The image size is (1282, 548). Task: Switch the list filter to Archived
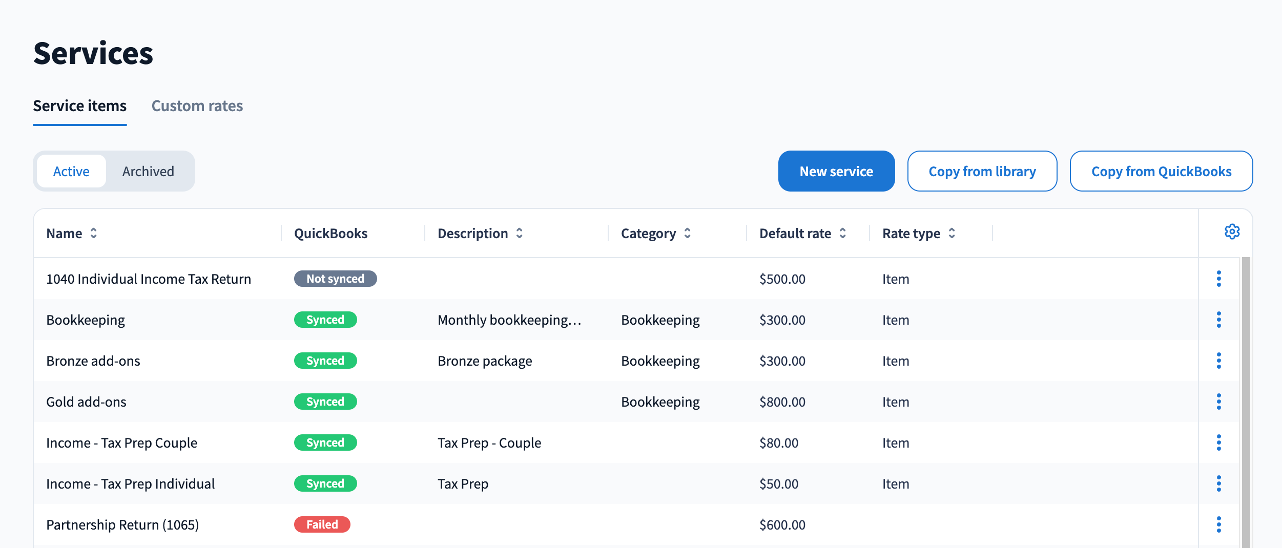[x=148, y=171]
